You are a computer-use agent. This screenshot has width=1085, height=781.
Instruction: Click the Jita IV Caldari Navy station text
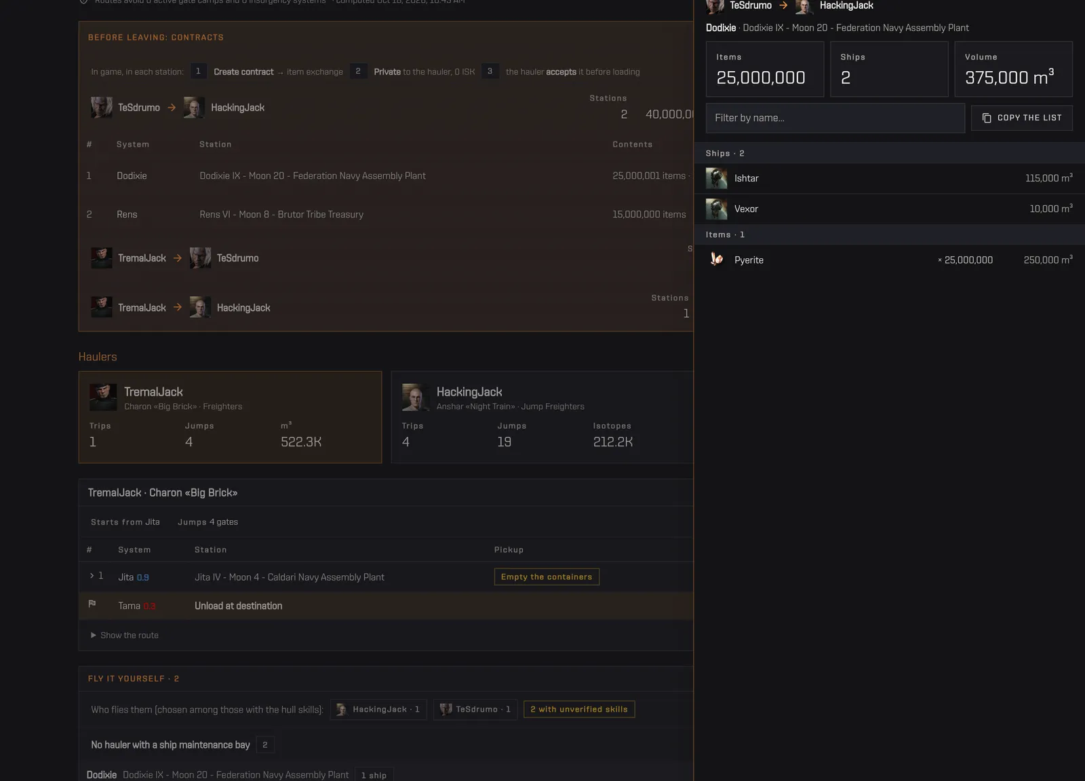(289, 577)
